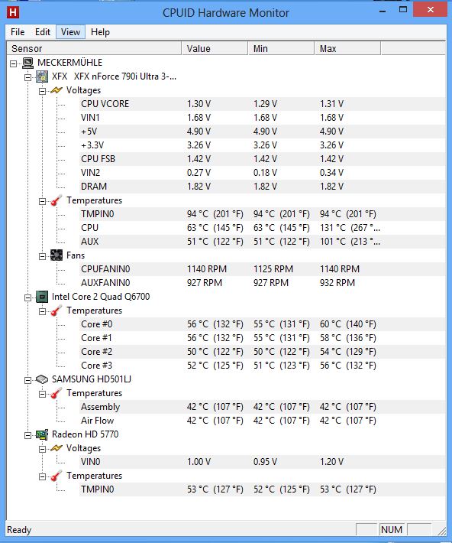
Task: Click the Radeon HD 5770 graphics card icon
Action: 42,434
